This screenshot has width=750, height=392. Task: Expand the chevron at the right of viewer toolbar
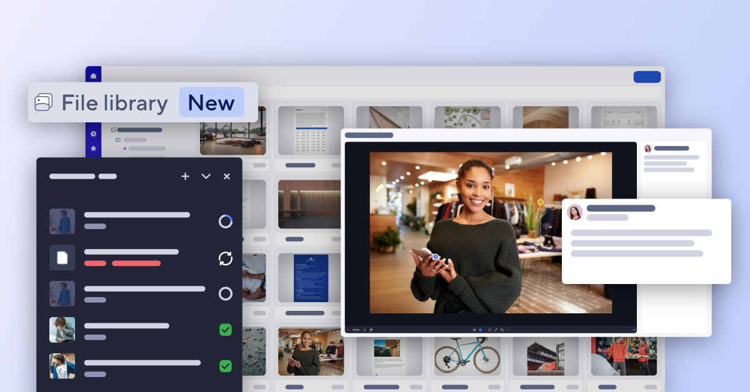[x=507, y=330]
